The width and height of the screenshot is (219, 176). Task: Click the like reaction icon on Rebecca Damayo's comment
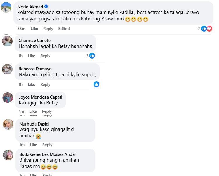[x=96, y=84]
